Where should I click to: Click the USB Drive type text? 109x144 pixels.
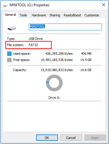click(36, 39)
